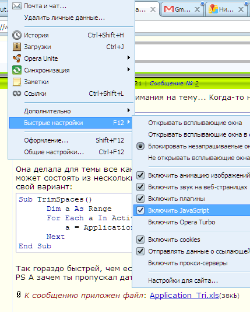Switch to the Gmail tab
Image resolution: width=250 pixels, height=312 pixels.
182,9
